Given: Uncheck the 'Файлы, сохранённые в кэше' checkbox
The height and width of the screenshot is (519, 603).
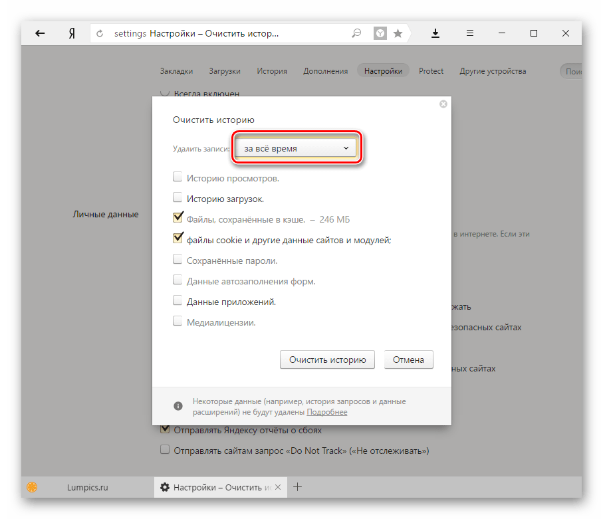Looking at the screenshot, I should (178, 217).
